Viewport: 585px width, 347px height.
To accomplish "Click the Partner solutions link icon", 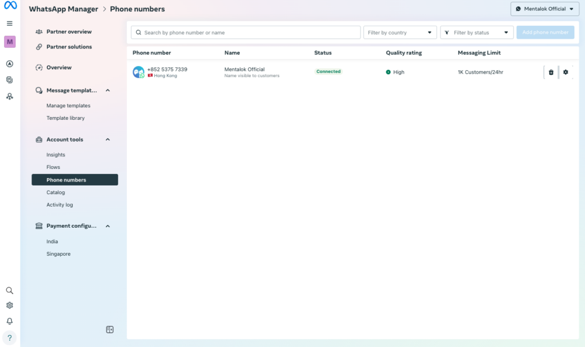I will (x=39, y=47).
